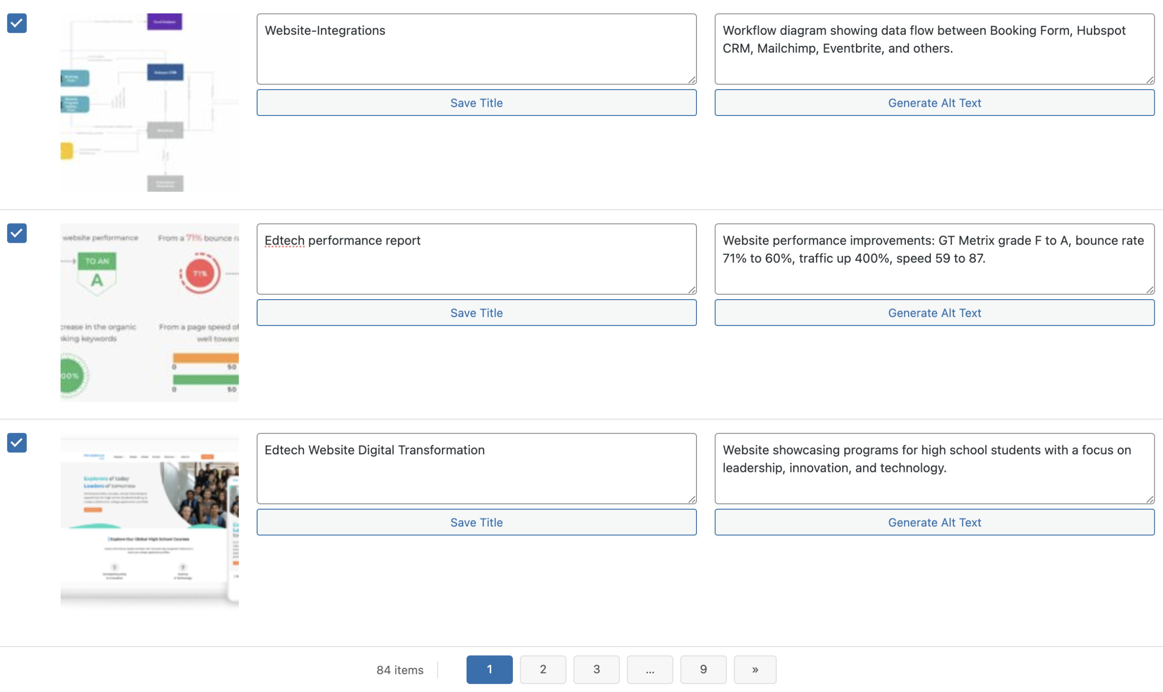The height and width of the screenshot is (692, 1163).
Task: Uncheck the Website-Integrations row checkbox
Action: 17,23
